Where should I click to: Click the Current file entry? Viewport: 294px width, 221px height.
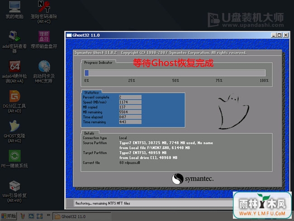pyautogui.click(x=130, y=163)
